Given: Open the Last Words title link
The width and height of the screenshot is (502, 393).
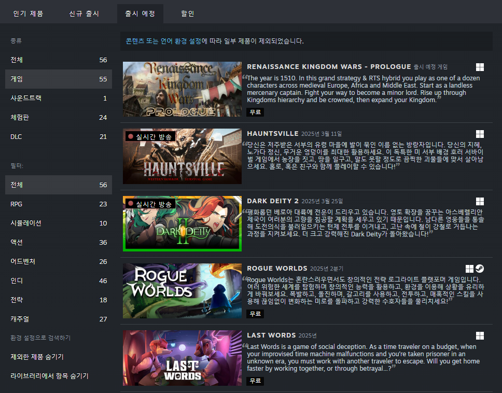Looking at the screenshot, I should tap(272, 335).
